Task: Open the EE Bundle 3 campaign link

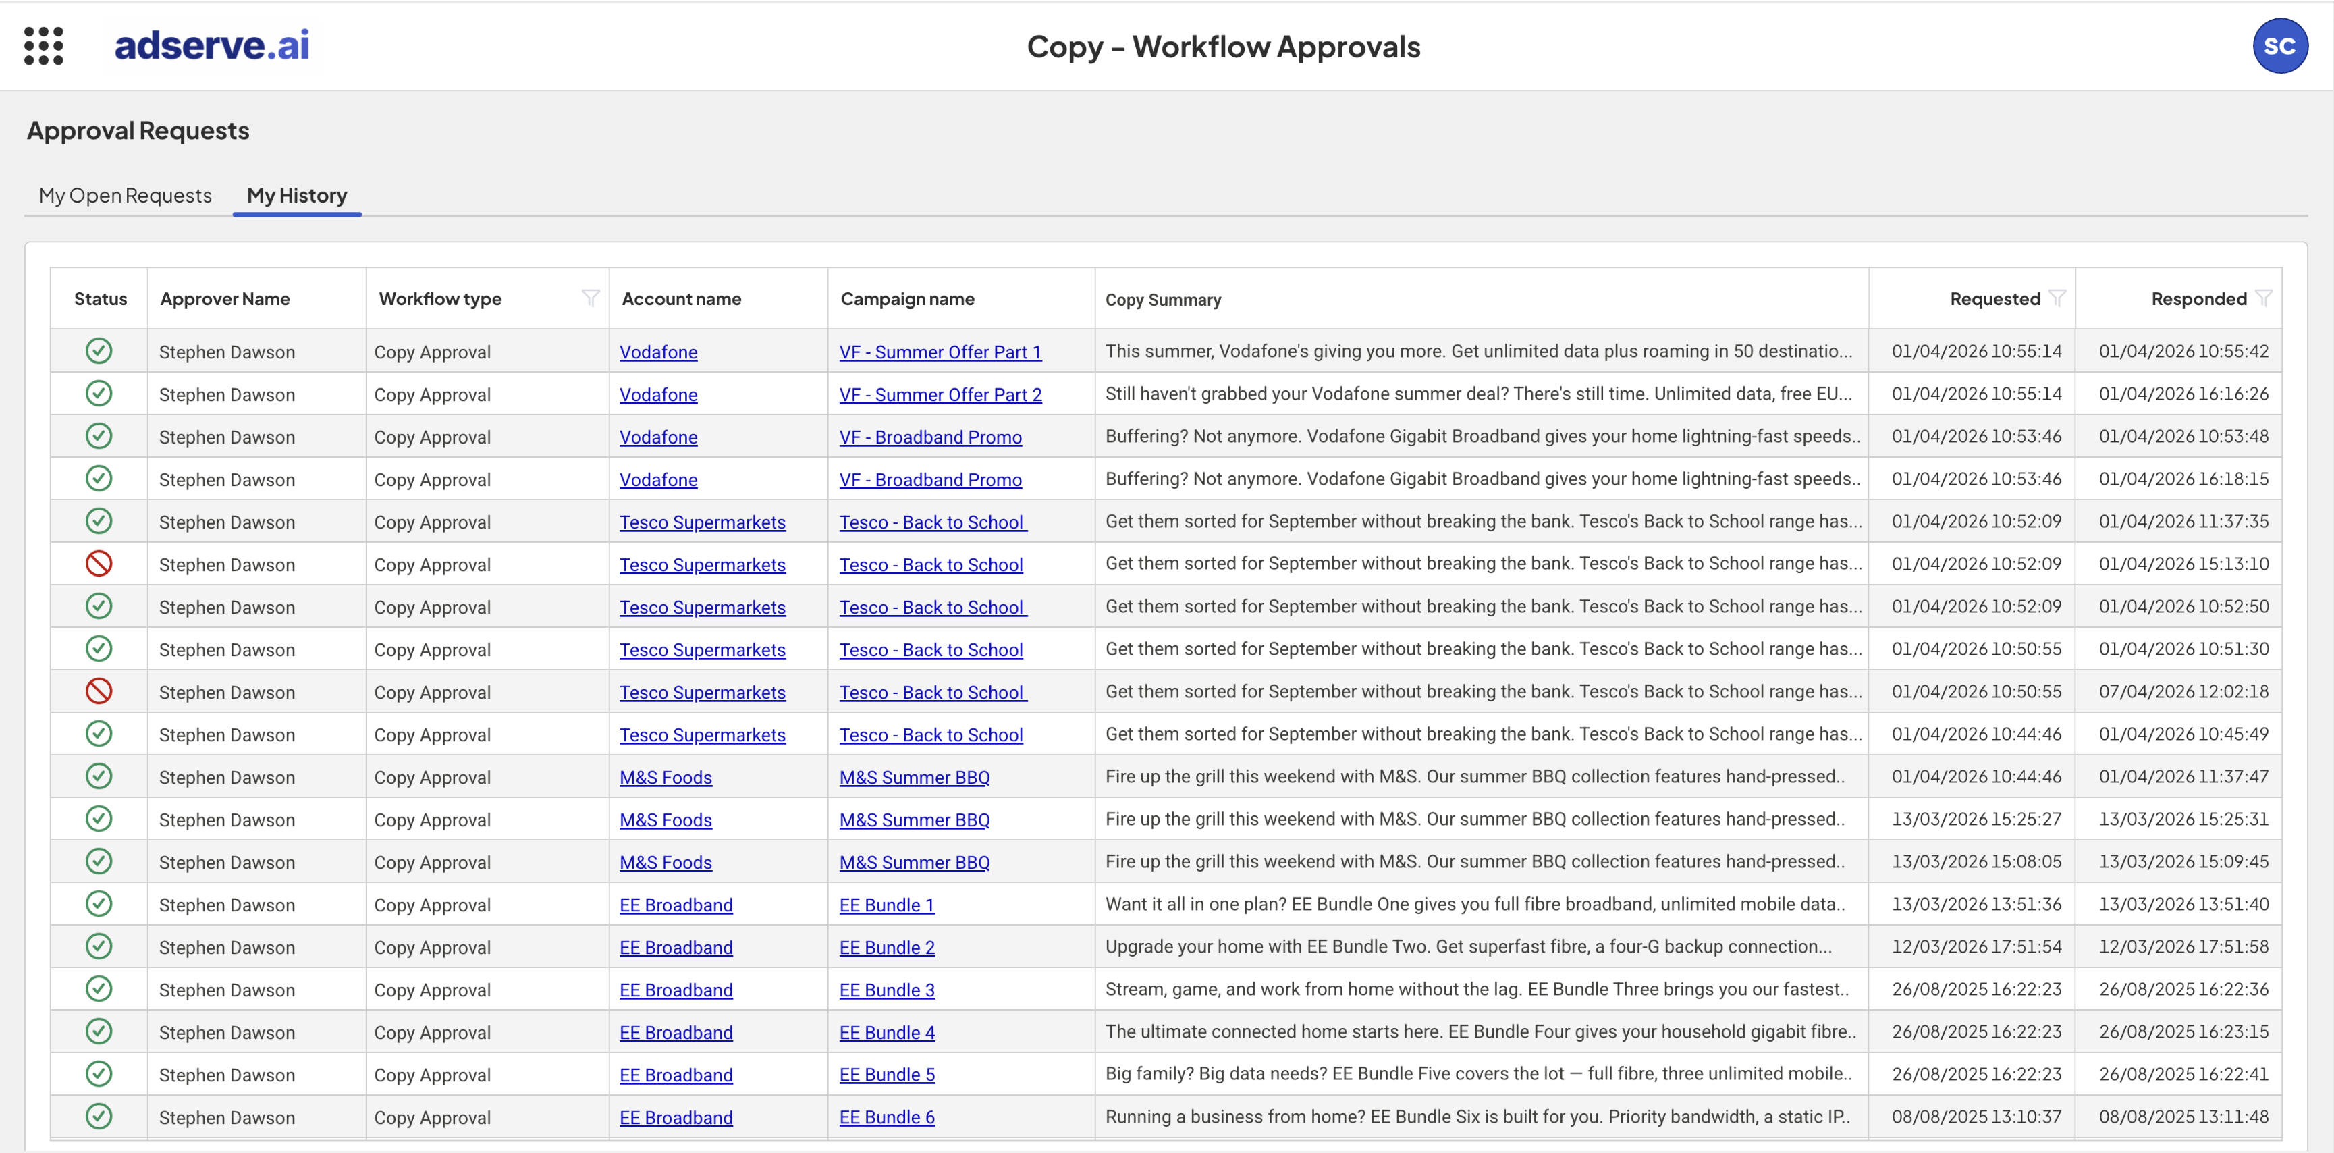Action: pos(887,990)
